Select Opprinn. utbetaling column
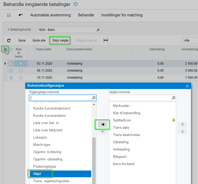This screenshot has height=184, width=198. (48, 159)
